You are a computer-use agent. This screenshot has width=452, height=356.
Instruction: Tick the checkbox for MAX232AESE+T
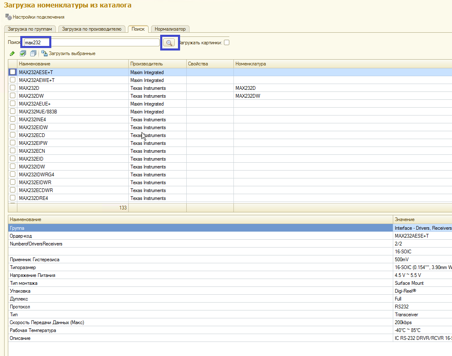click(12, 72)
